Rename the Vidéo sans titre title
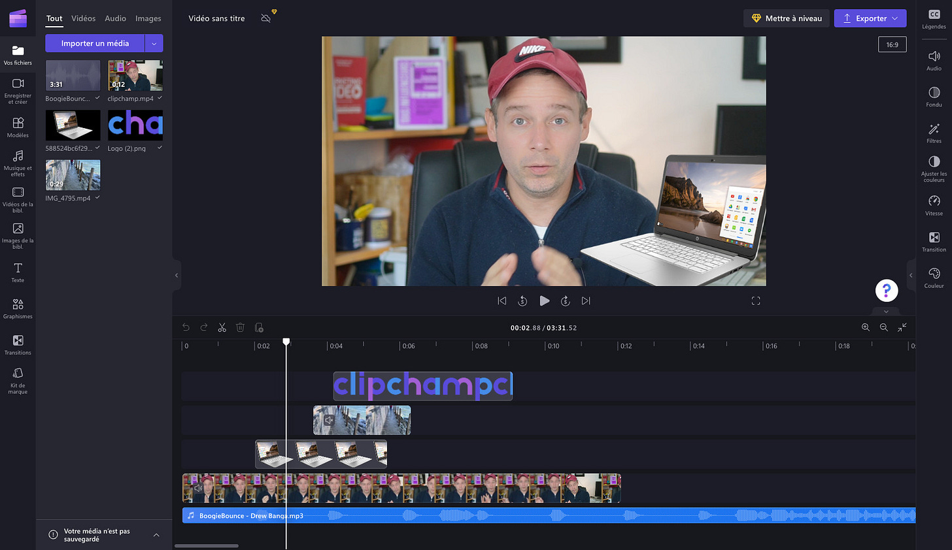 click(216, 18)
